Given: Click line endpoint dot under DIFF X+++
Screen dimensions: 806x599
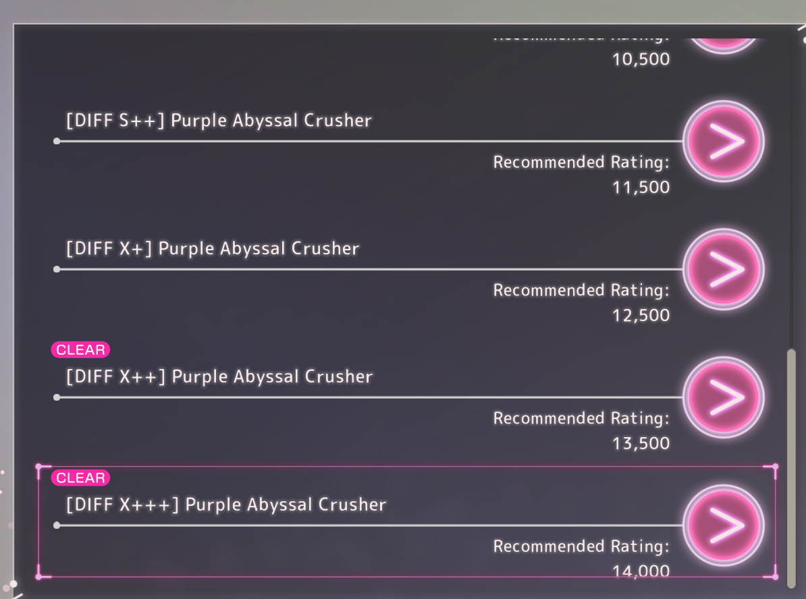Looking at the screenshot, I should pos(57,525).
